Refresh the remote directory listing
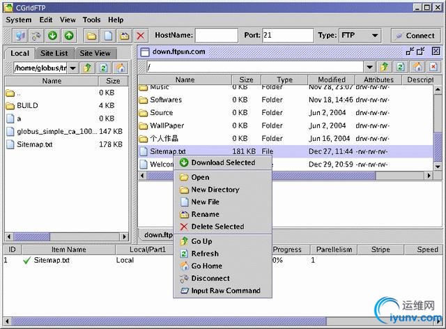446x329 pixels. point(401,67)
